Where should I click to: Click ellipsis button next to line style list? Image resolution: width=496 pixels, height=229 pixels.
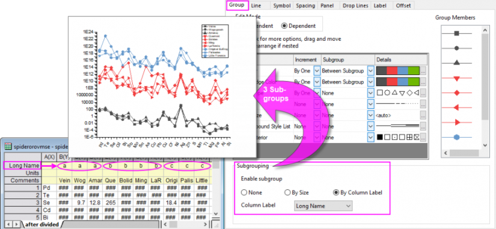[423, 104]
